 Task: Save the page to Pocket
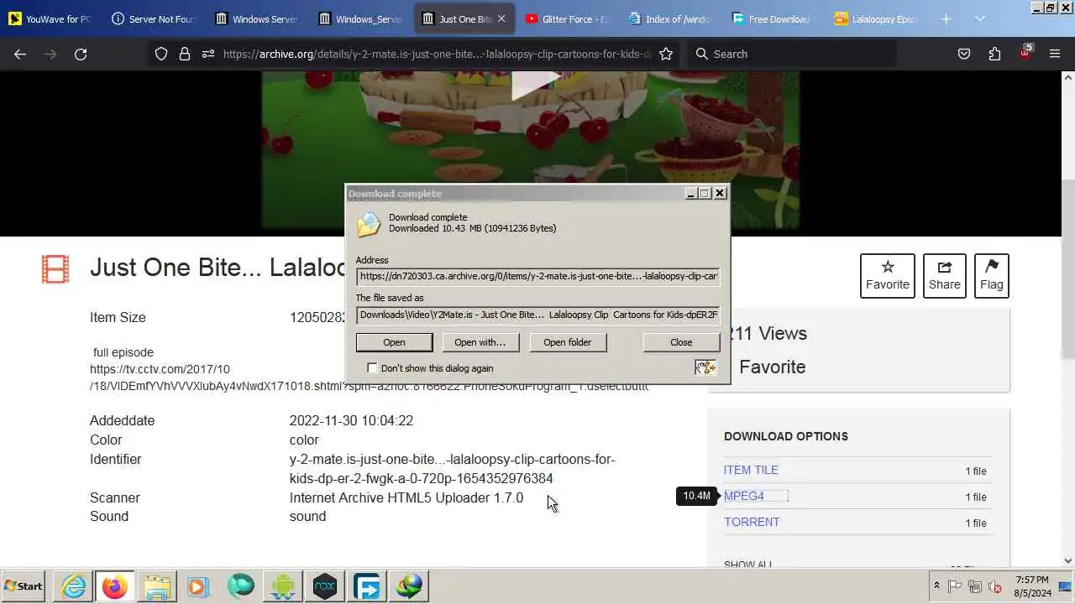(964, 54)
